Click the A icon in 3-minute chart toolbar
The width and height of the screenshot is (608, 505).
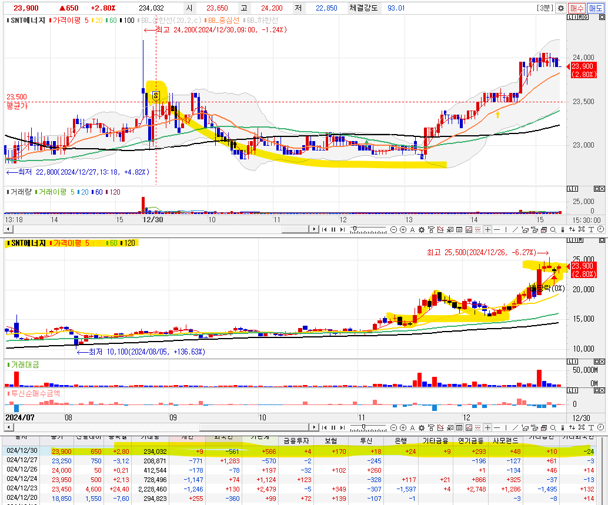pos(412,229)
